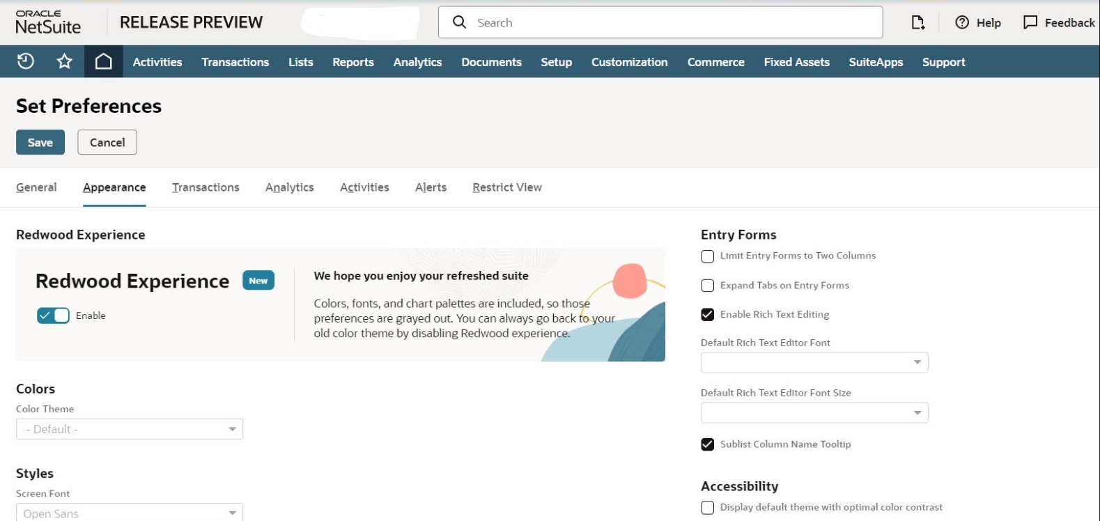Click the RELEASE PREVIEW label
Image resolution: width=1100 pixels, height=521 pixels.
tap(191, 22)
